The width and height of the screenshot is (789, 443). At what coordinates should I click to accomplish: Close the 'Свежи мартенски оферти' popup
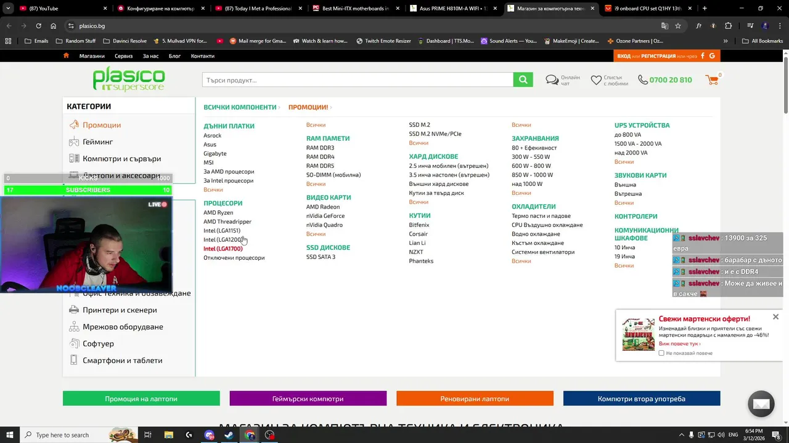(x=775, y=317)
